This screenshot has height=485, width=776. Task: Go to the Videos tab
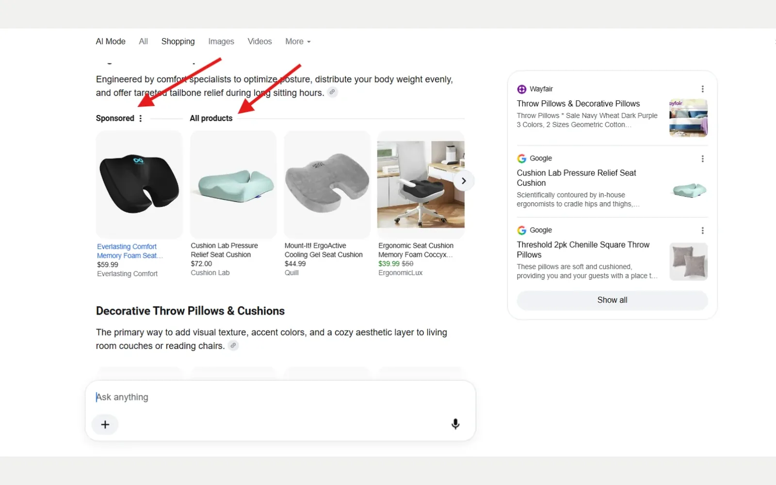(x=259, y=42)
